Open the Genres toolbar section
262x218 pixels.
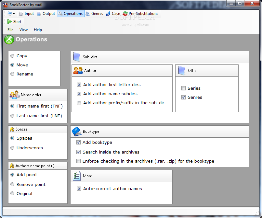point(94,14)
